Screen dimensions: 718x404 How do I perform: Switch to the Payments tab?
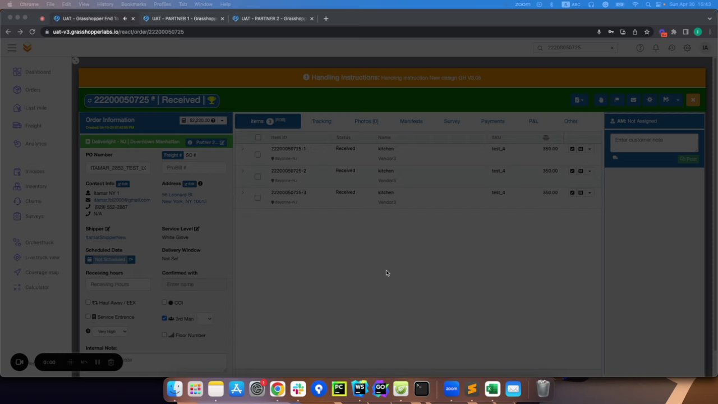[x=493, y=121]
